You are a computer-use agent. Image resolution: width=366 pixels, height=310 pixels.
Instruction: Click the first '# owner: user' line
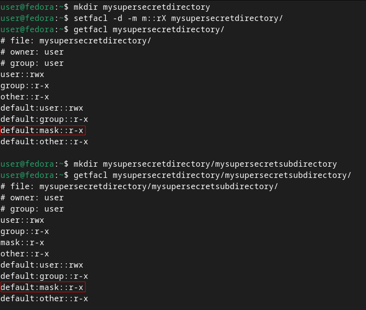tap(32, 52)
